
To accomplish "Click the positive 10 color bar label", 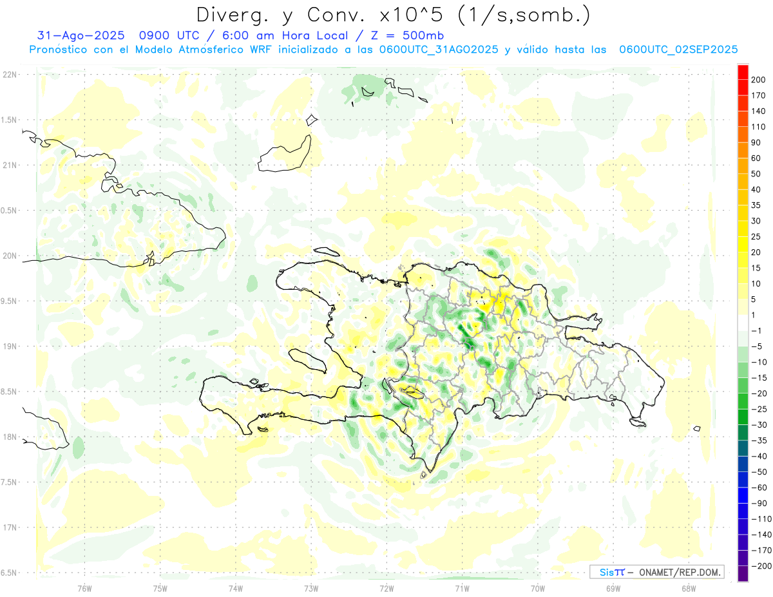I will 756,284.
